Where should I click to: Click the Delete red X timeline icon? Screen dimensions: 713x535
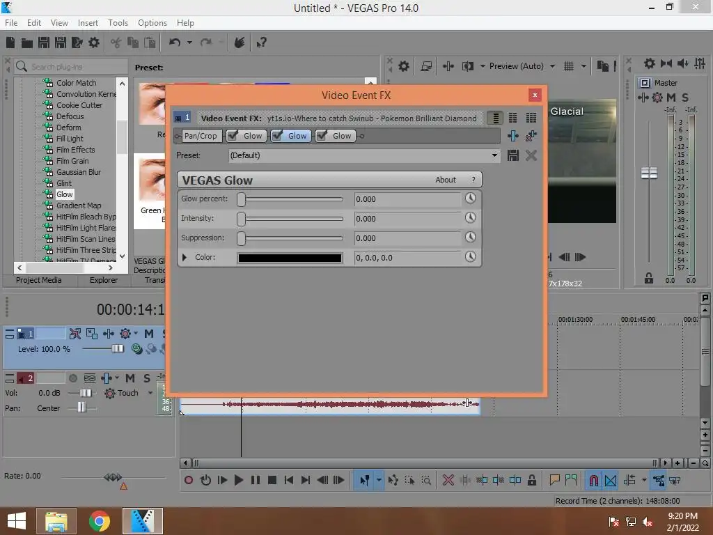[448, 480]
